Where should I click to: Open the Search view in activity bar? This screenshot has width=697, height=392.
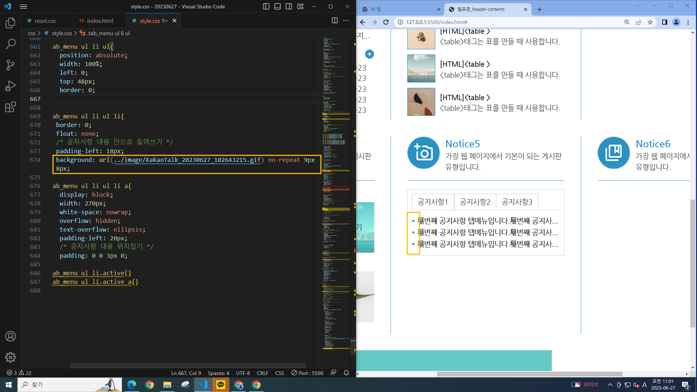click(11, 44)
